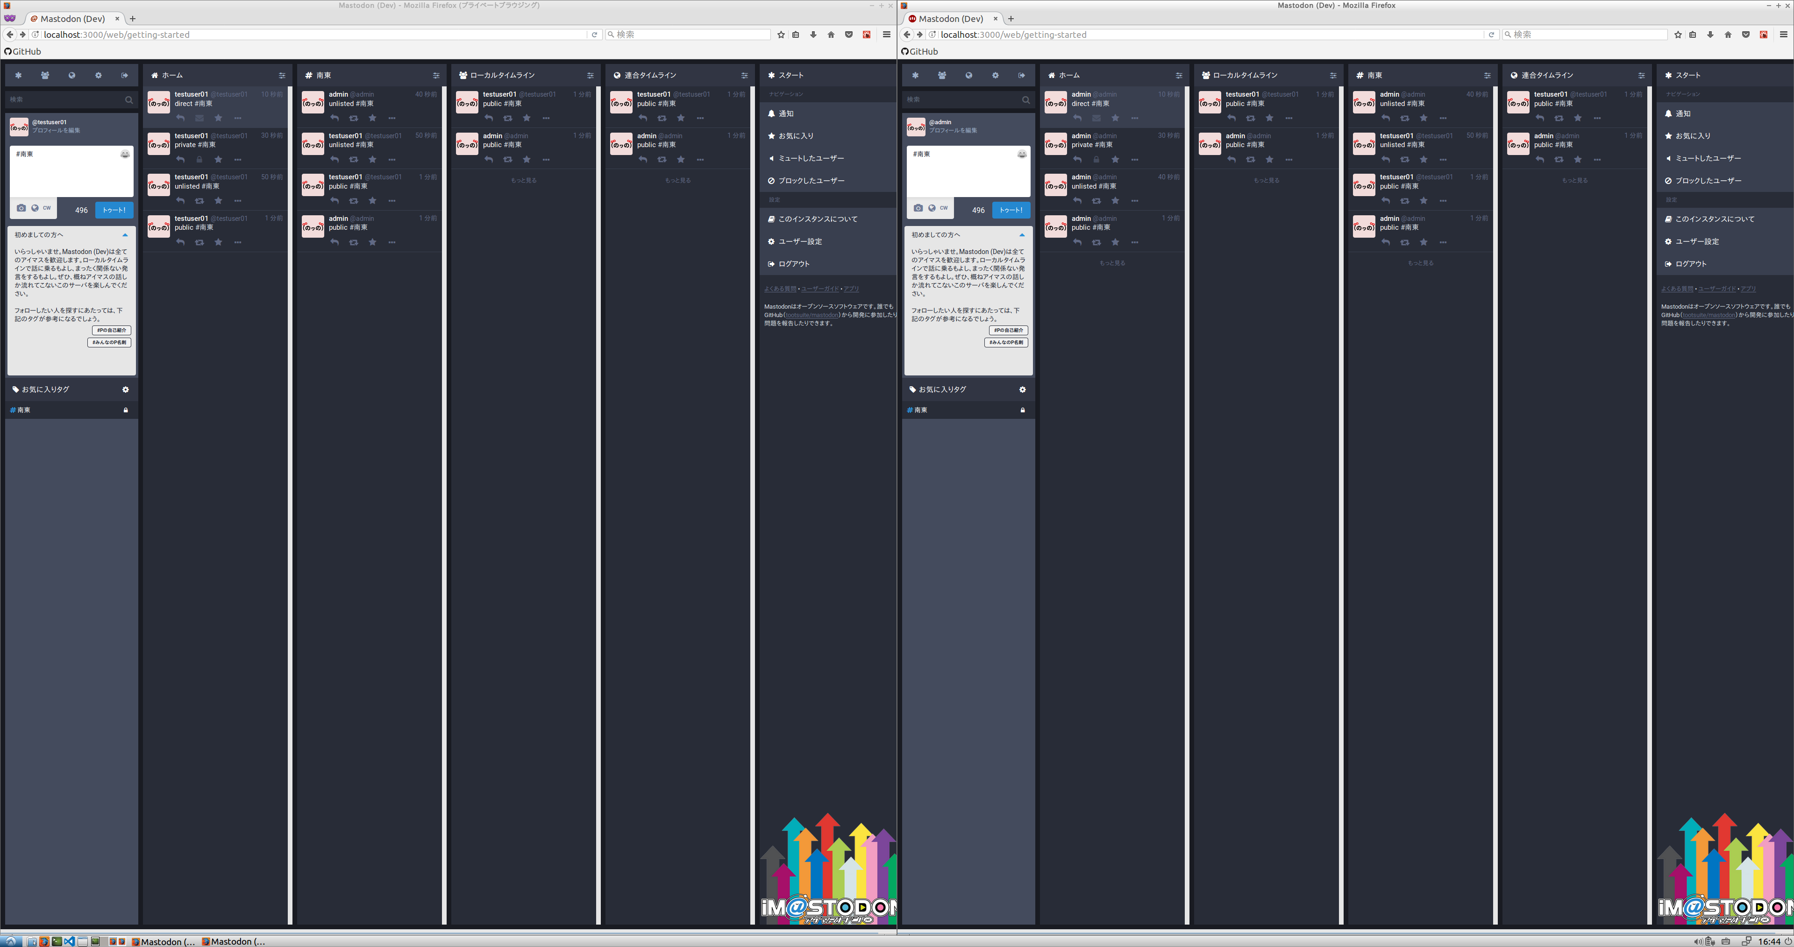Toggle lock on 南東 favourite tag in left window
Image resolution: width=1794 pixels, height=947 pixels.
[125, 410]
